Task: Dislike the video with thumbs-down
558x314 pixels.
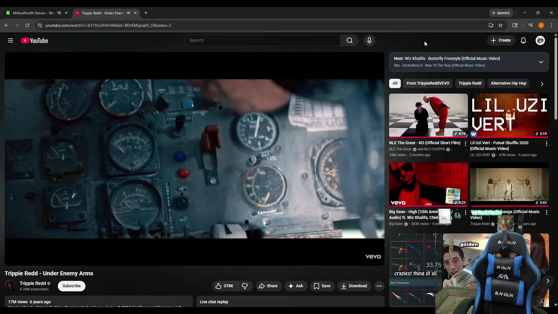Action: tap(245, 286)
